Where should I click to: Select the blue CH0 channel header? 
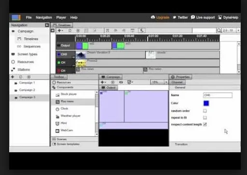[x=66, y=55]
